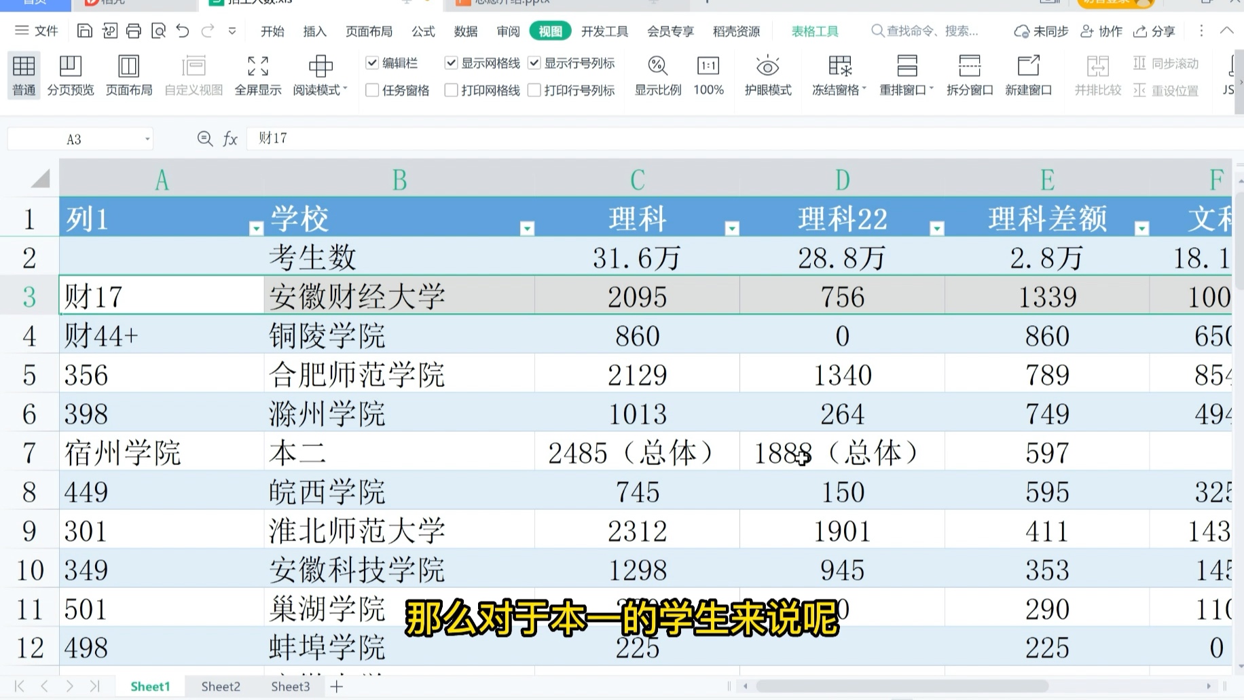Open the 页面布局 ribbon tab

369,31
